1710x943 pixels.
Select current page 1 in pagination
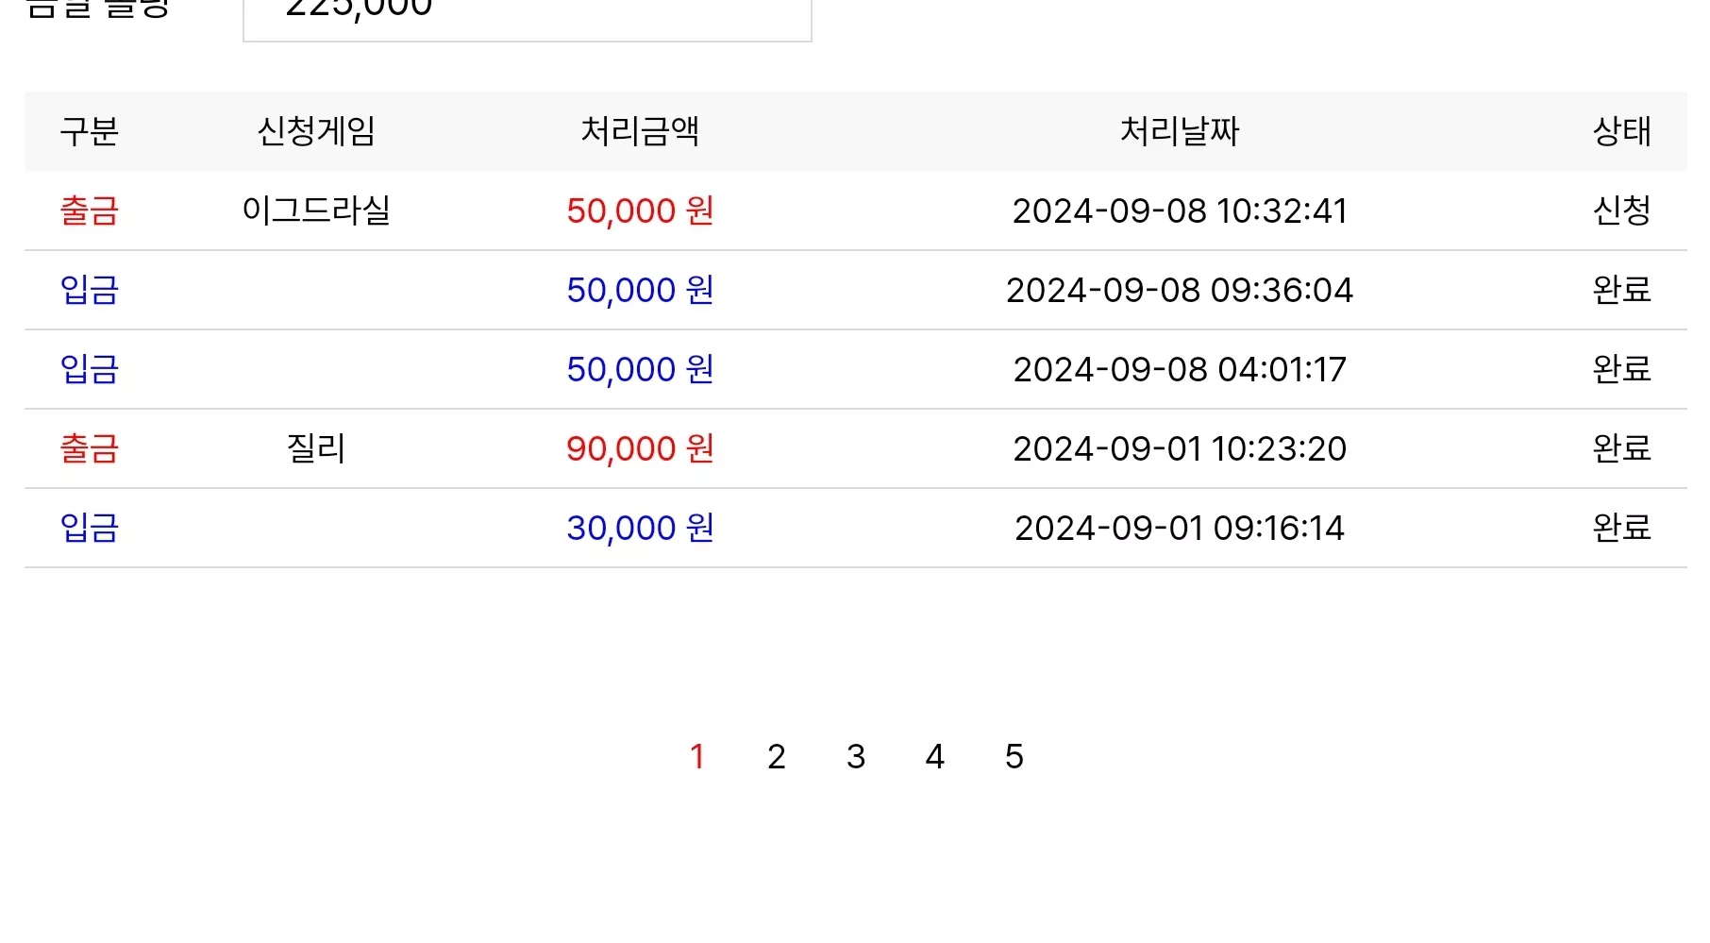click(697, 756)
